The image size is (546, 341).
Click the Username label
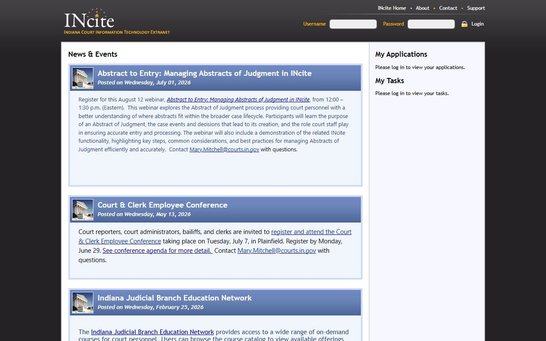[x=314, y=24]
